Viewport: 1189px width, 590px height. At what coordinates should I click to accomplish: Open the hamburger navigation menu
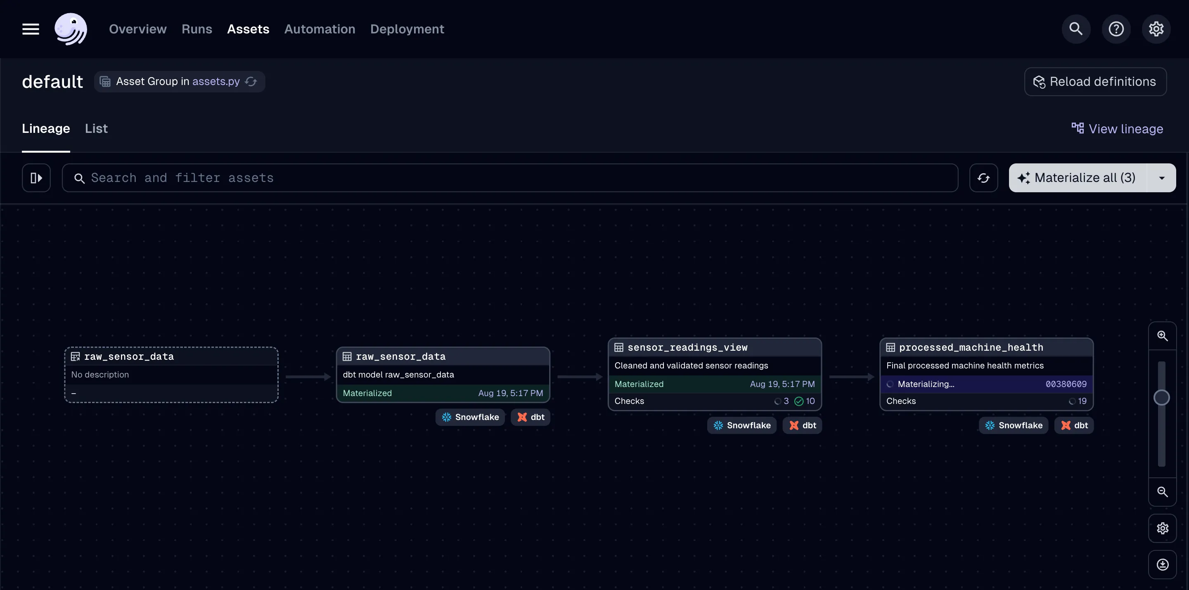(x=30, y=28)
